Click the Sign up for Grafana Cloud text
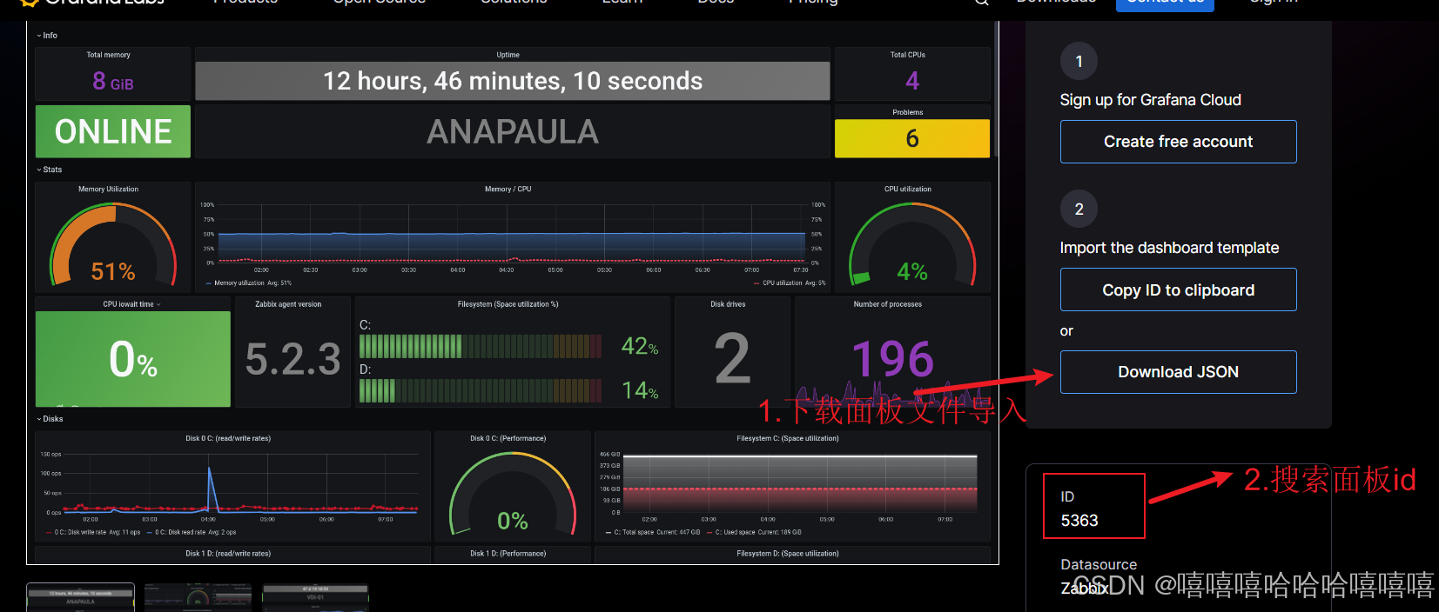Screen dimensions: 1439x612 [1150, 100]
